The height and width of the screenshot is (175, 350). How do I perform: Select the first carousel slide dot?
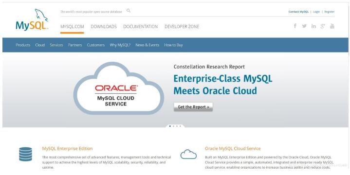click(170, 126)
